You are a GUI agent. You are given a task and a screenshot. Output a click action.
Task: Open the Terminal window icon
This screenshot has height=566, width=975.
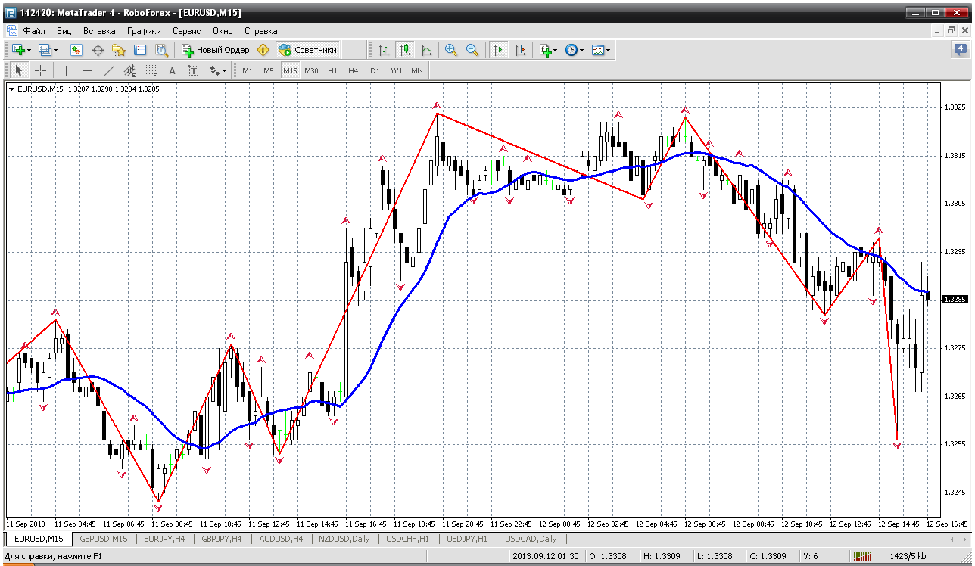coord(140,50)
